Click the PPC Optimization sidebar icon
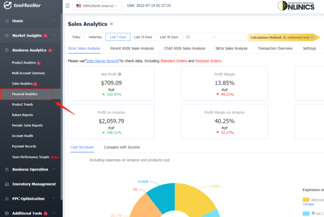This screenshot has height=217, width=324. [6, 199]
